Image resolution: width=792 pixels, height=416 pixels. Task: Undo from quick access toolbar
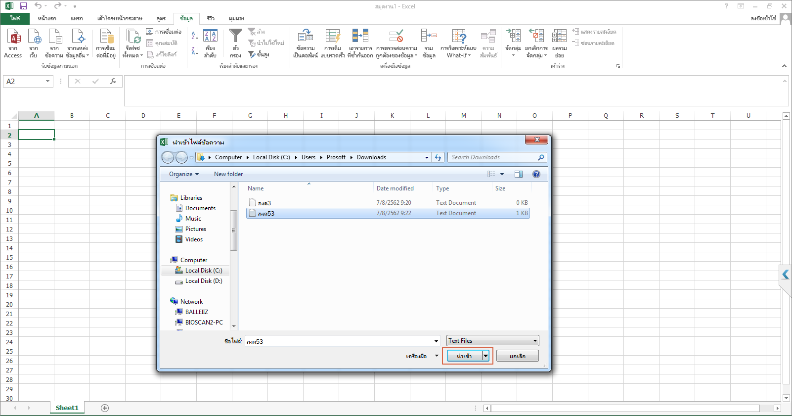pos(38,6)
